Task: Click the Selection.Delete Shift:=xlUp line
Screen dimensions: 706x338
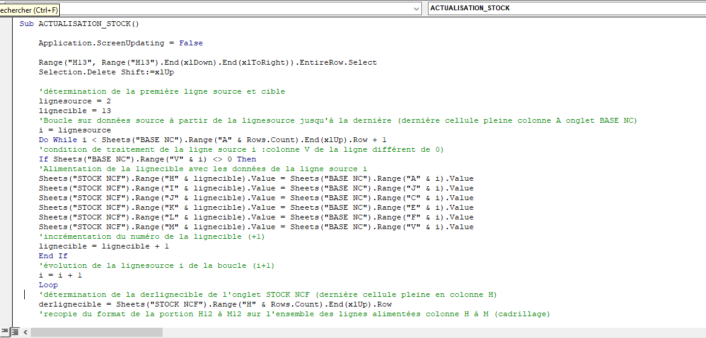Action: [x=106, y=72]
